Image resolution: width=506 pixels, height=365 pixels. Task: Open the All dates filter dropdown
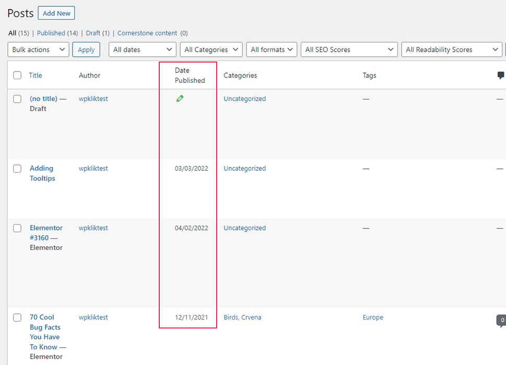[143, 50]
